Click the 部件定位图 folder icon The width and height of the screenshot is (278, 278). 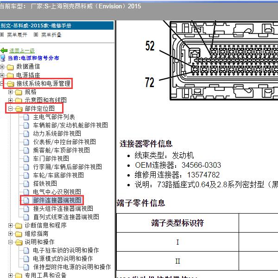point(19,109)
